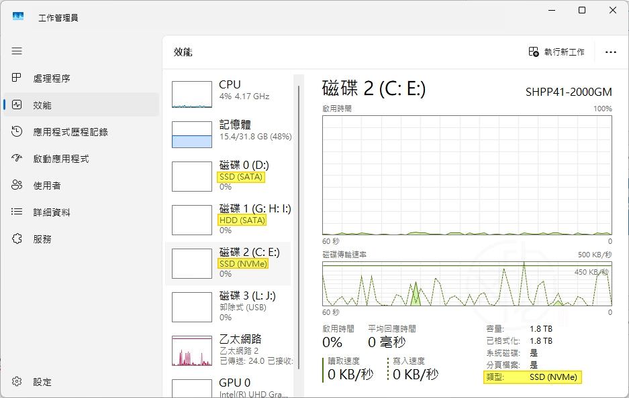Click the SSD (SATA) label

tap(241, 177)
